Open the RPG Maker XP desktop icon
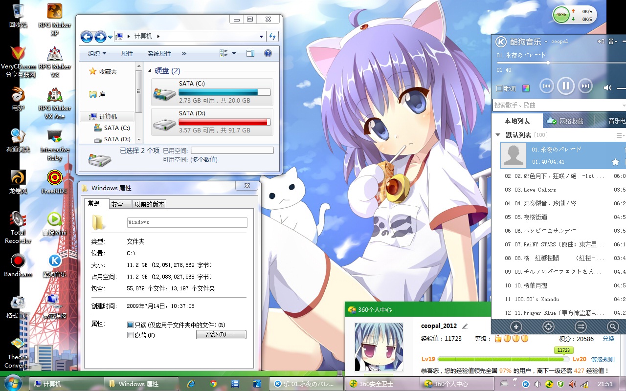This screenshot has height=391, width=626. click(x=54, y=19)
